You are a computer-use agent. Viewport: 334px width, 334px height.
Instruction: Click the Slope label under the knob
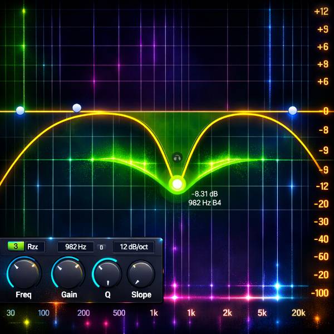pos(141,295)
